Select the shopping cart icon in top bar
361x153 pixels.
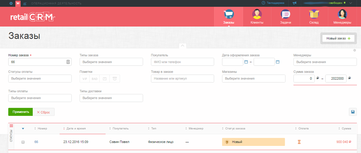18,3
